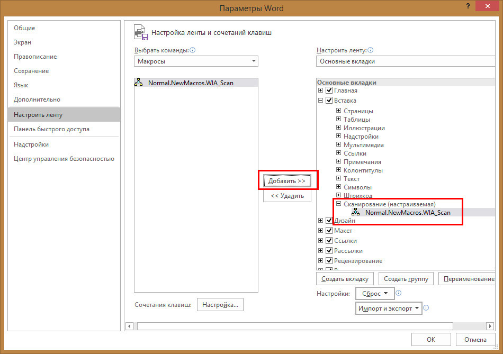
Task: Expand the Колонтитулы group
Action: click(338, 170)
